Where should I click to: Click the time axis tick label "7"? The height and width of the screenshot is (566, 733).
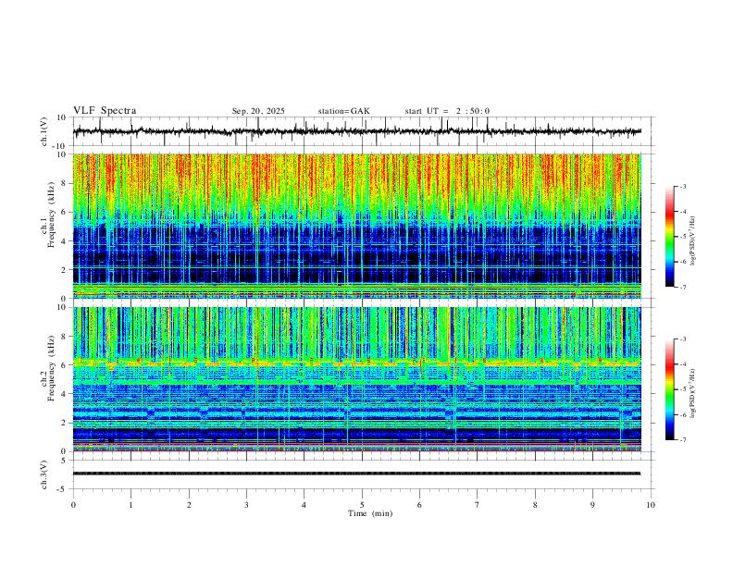click(478, 505)
